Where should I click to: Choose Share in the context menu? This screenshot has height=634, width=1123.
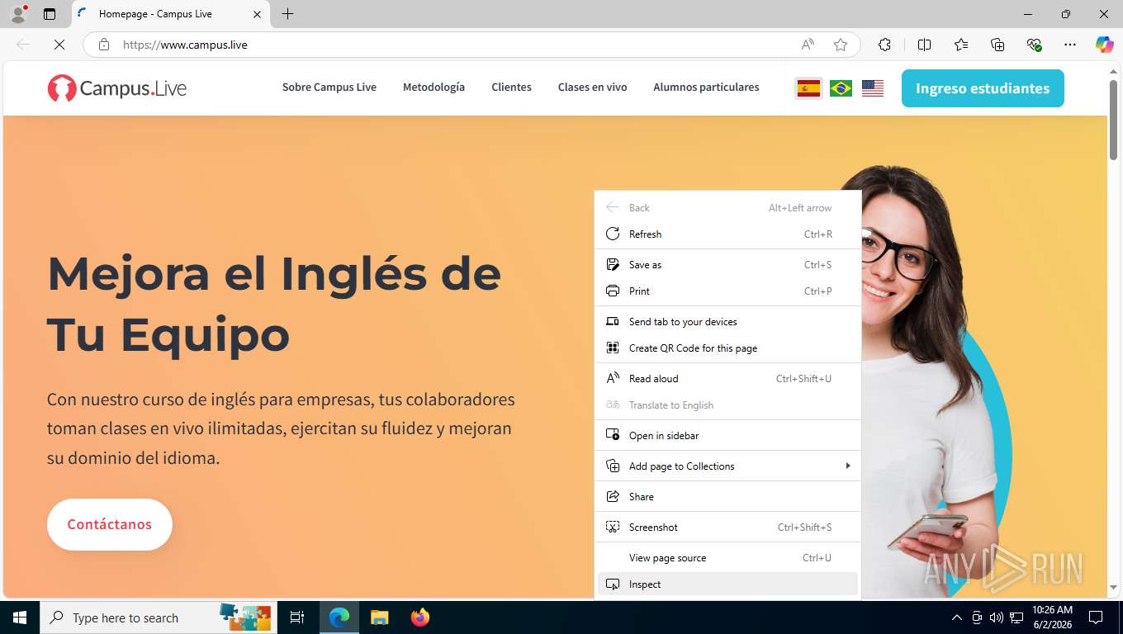point(727,496)
